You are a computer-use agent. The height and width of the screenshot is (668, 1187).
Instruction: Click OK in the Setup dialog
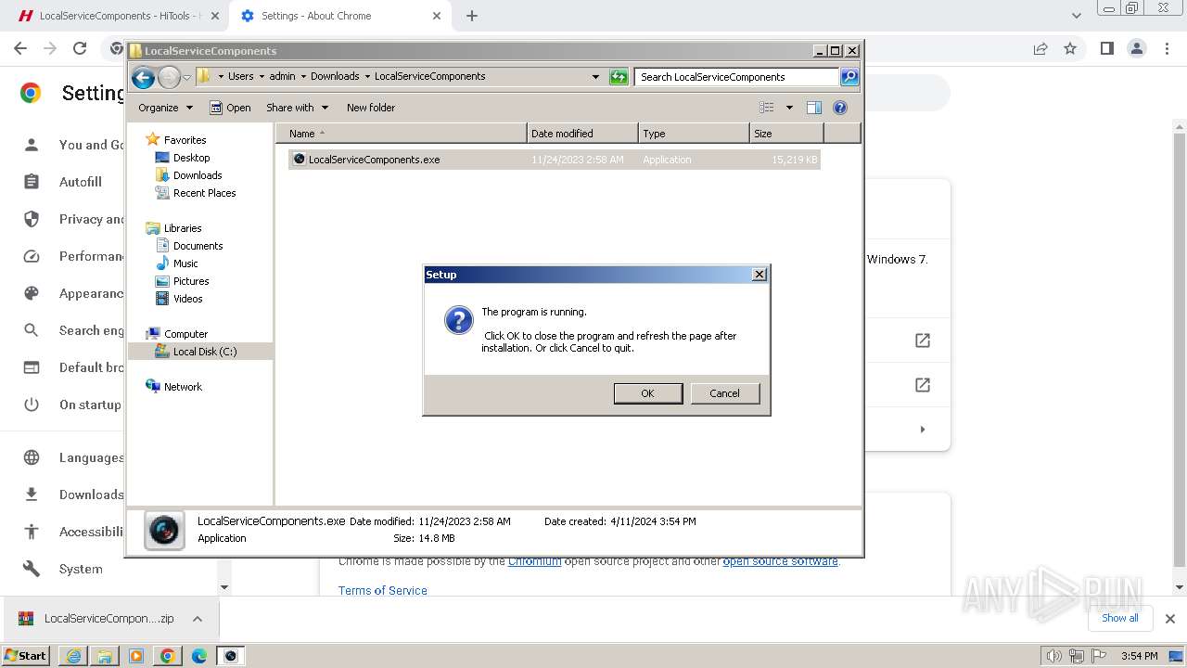[647, 393]
